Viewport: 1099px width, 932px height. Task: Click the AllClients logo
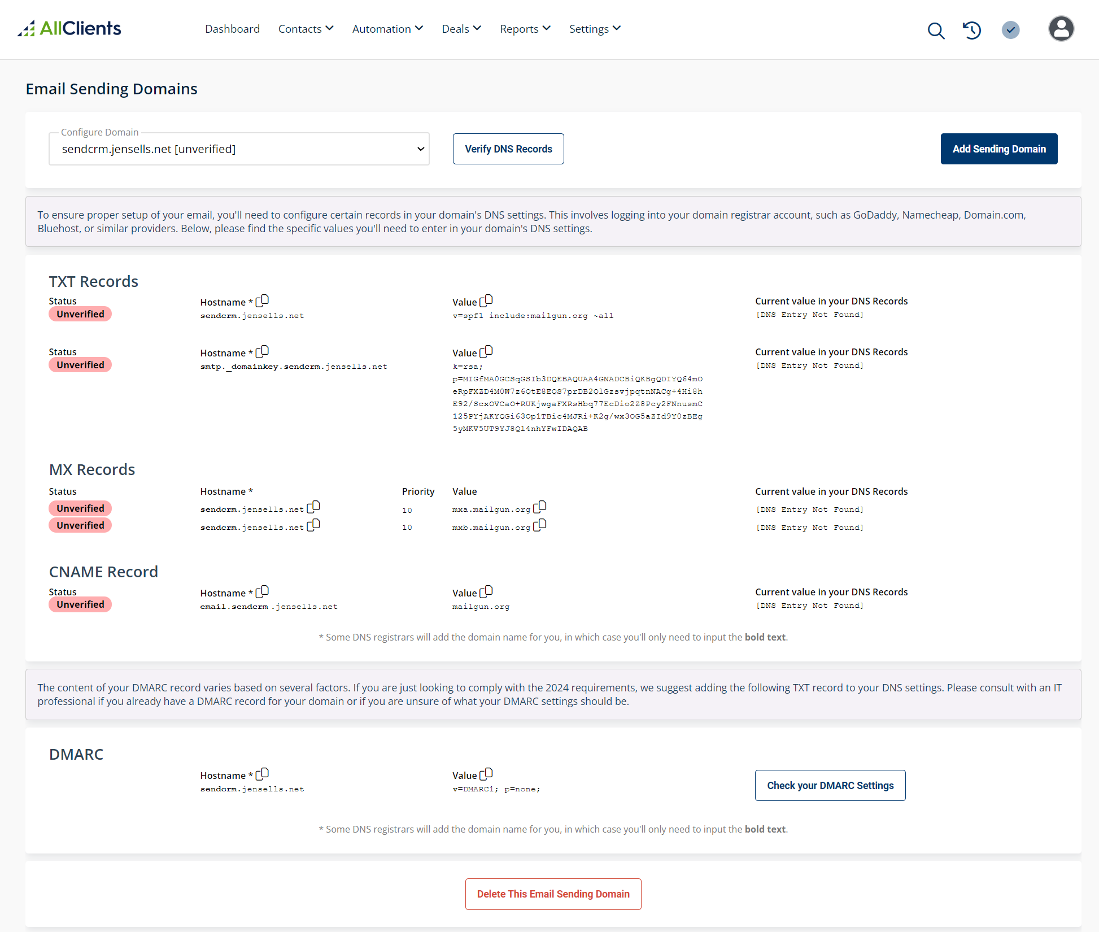69,28
